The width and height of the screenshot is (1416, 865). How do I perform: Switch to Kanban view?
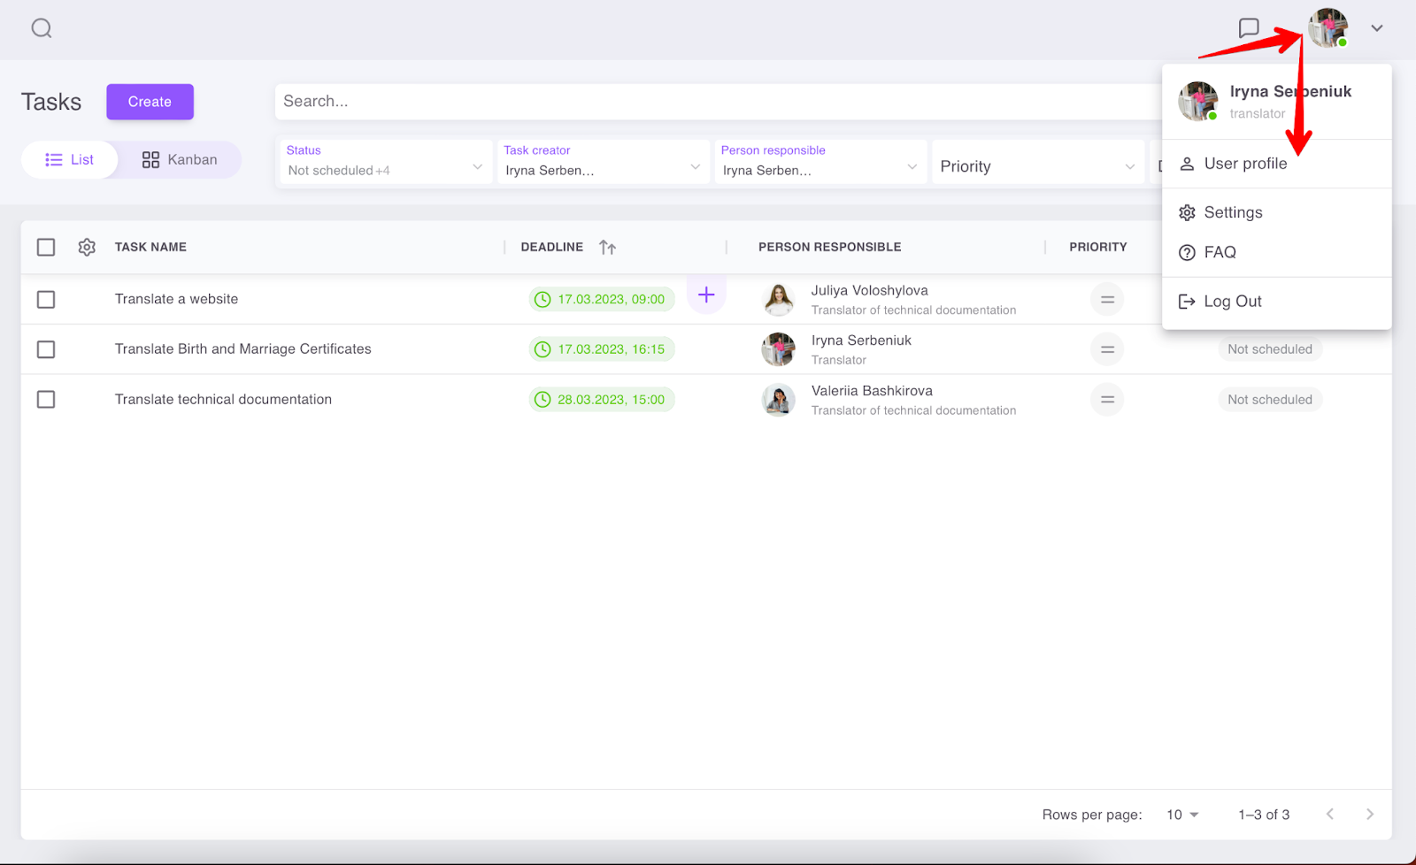(x=180, y=160)
